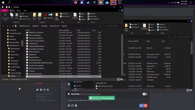195x110 pixels.
Task: Click the Paste clipboard icon
Action: pyautogui.click(x=17, y=15)
